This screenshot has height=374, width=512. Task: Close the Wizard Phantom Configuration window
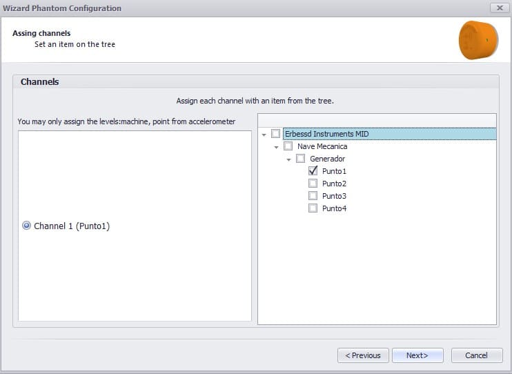(500, 8)
